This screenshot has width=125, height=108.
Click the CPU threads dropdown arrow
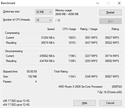tap(50, 20)
